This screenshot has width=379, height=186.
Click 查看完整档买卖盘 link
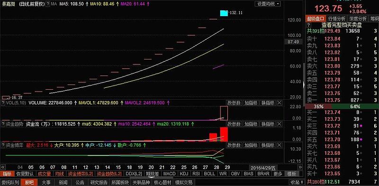coord(341,25)
